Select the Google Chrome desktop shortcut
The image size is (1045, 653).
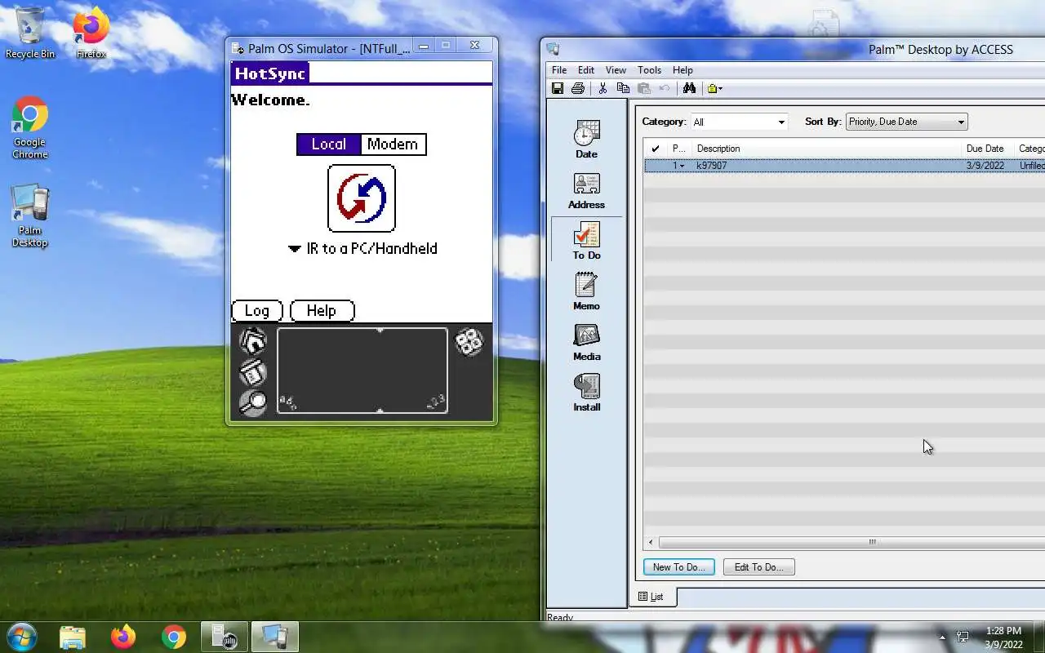(30, 128)
